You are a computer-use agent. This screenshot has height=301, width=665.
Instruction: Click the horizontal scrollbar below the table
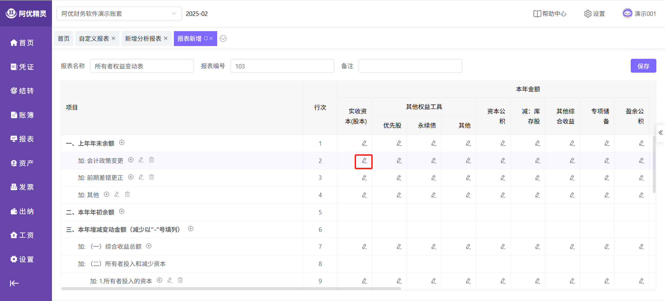(x=231, y=288)
